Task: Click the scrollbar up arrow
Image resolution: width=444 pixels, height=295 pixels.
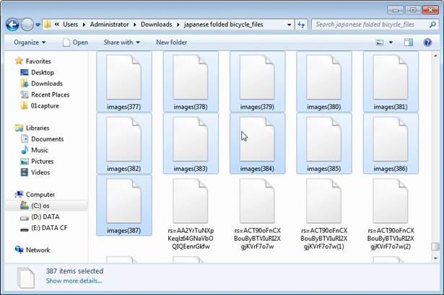Action: click(435, 56)
